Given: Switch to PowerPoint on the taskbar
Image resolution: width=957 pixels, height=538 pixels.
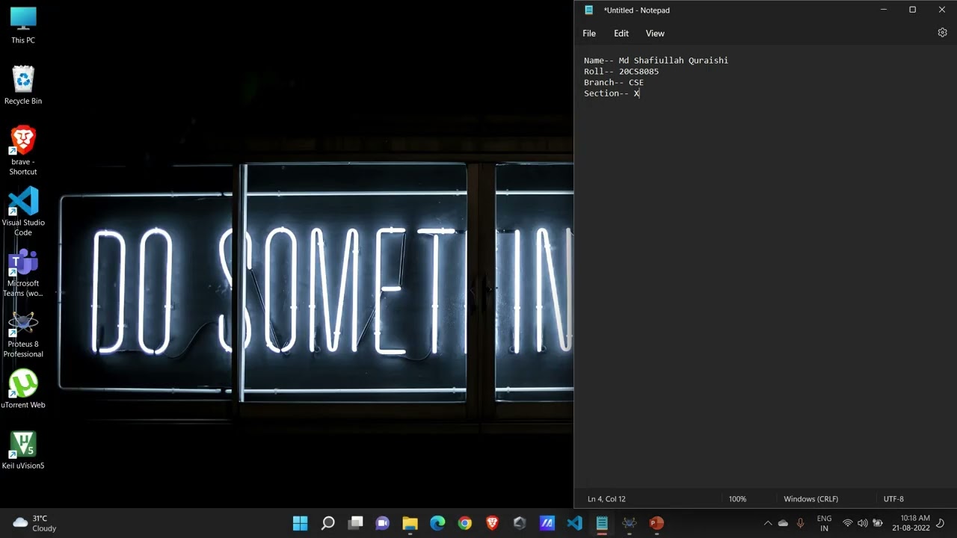Looking at the screenshot, I should [656, 523].
